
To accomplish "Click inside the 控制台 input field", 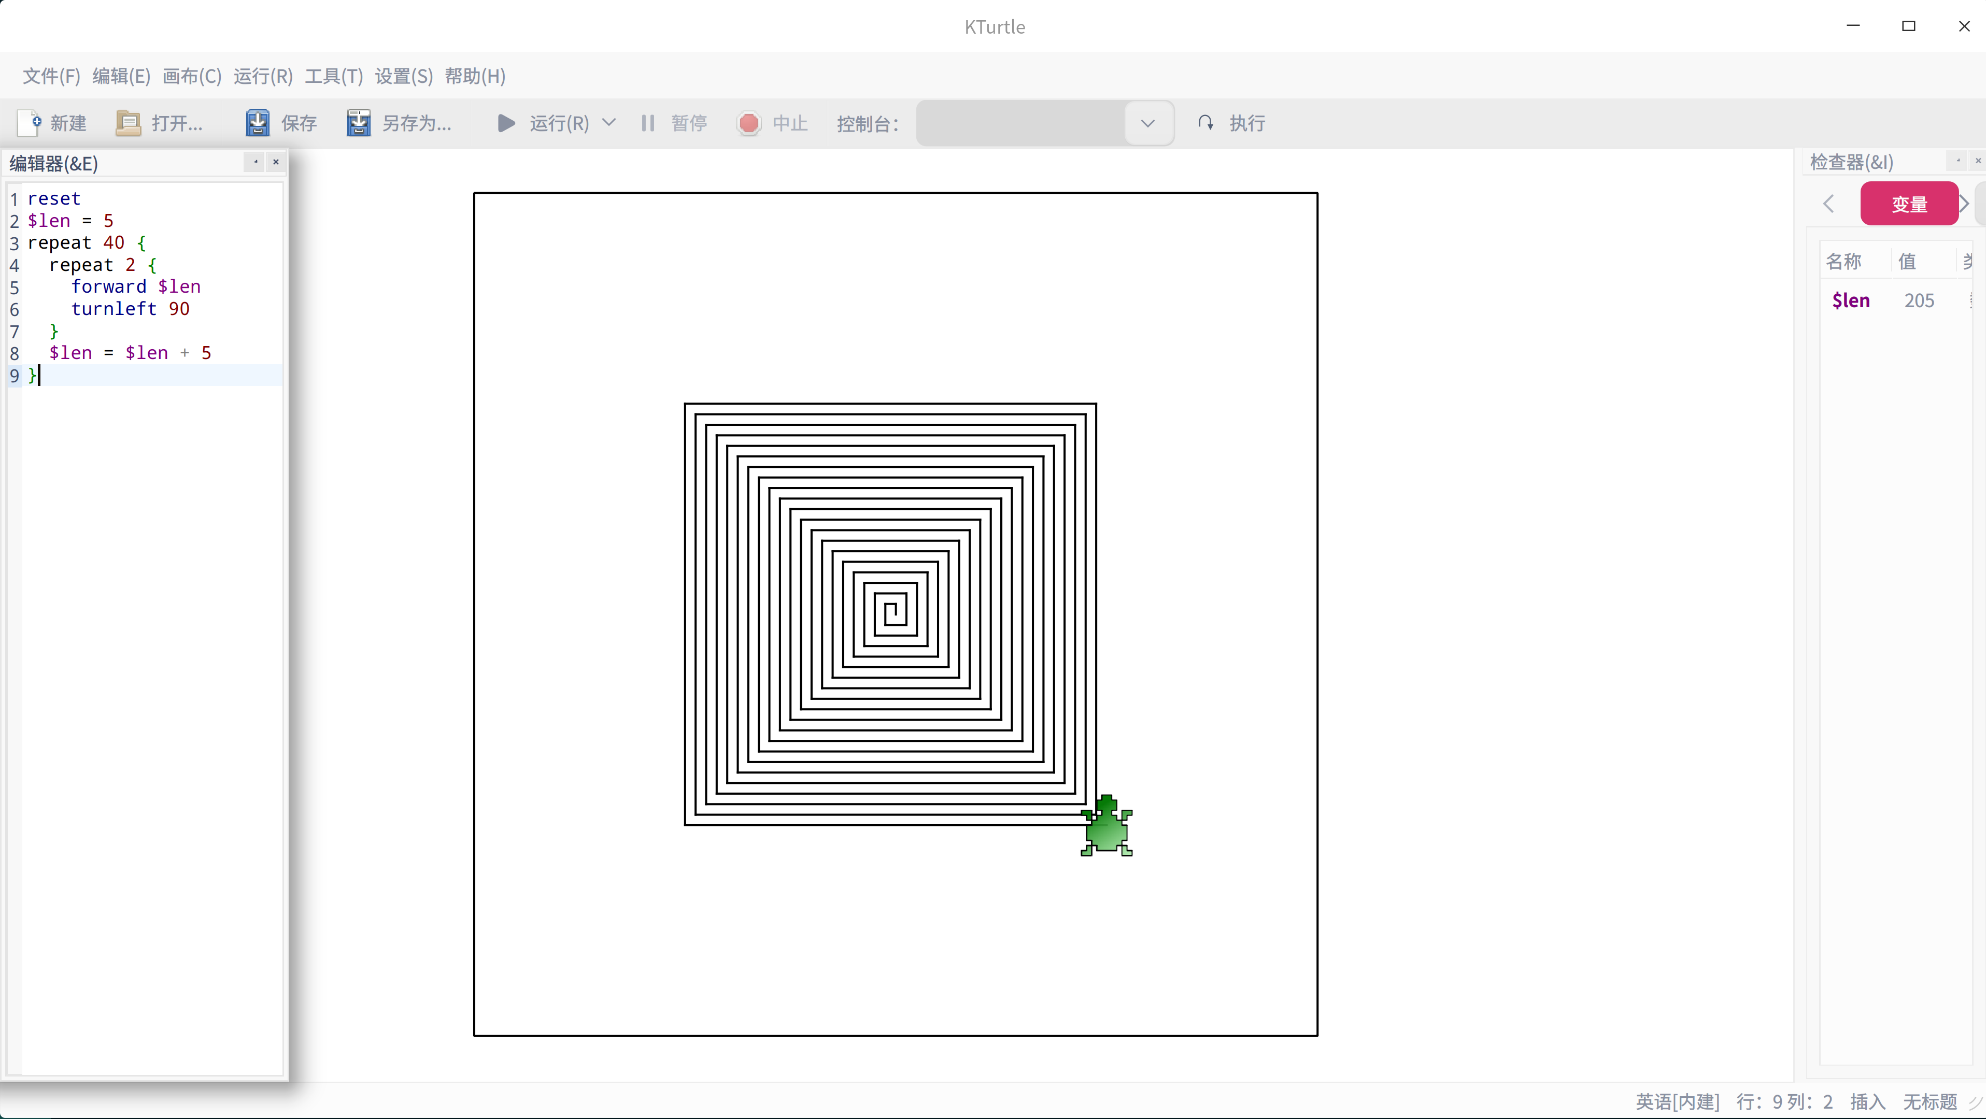I will [x=1022, y=123].
